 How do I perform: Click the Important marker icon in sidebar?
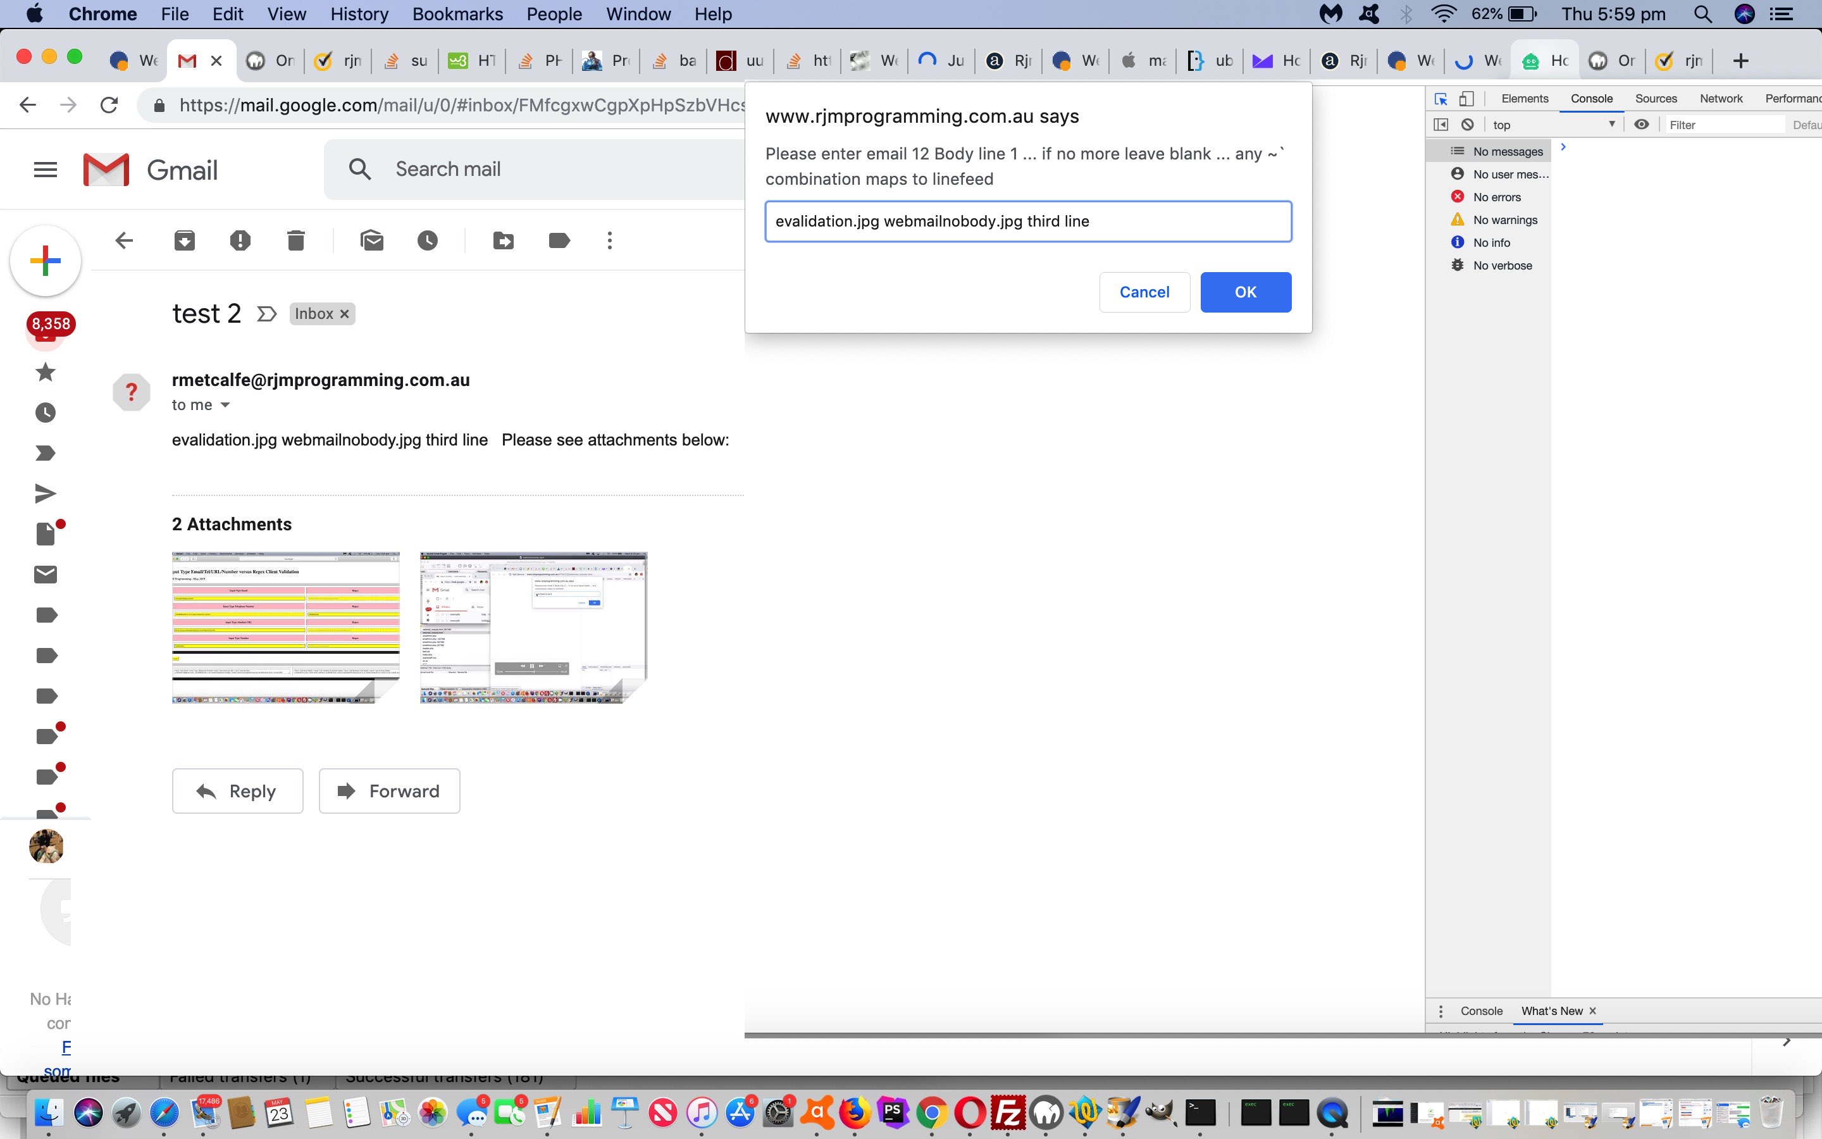[x=46, y=454]
